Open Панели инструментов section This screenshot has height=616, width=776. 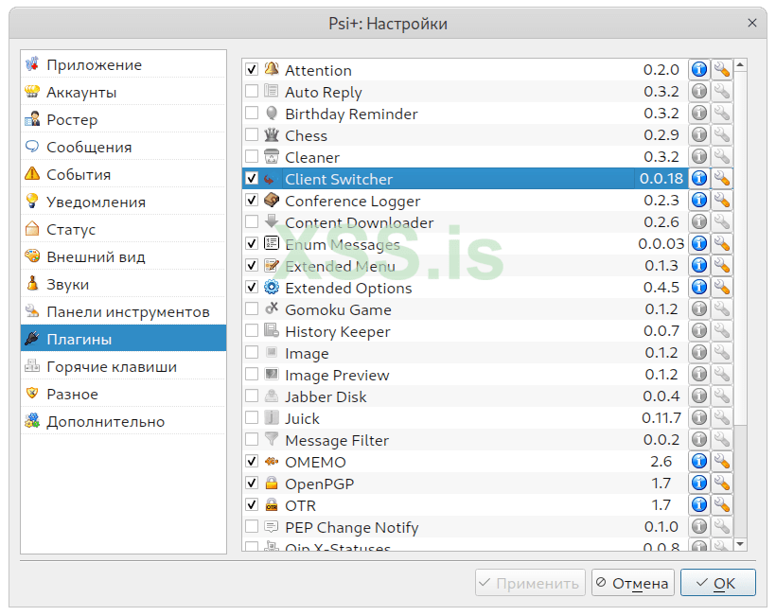pyautogui.click(x=123, y=311)
